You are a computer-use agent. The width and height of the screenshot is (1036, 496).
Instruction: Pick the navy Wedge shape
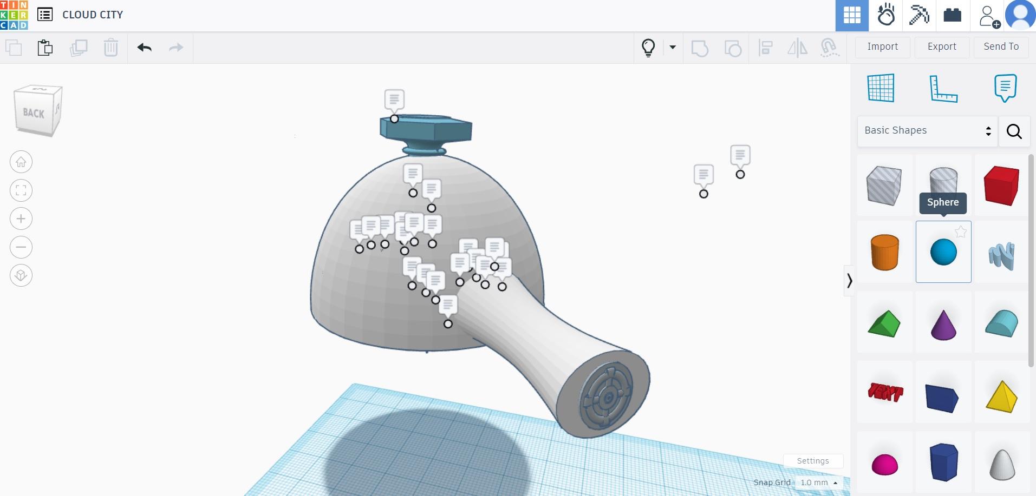coord(942,398)
